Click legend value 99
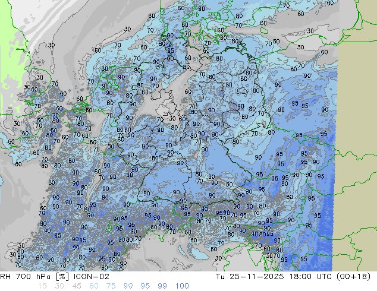Image resolution: width=377 pixels, height=291 pixels. point(162,286)
